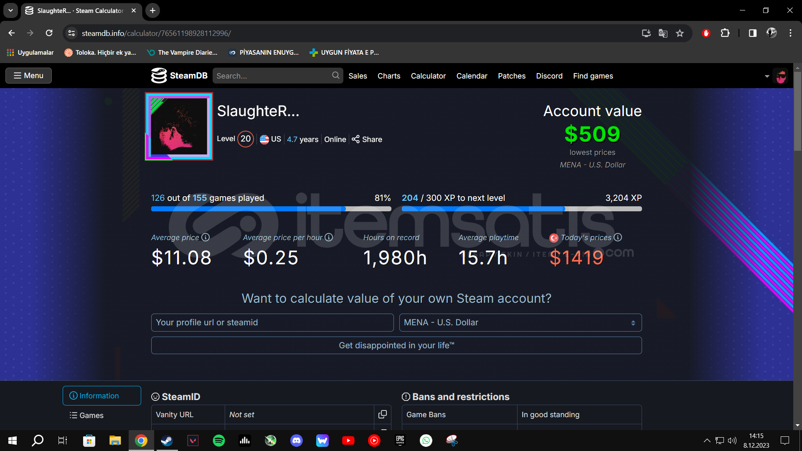Screen dimensions: 802x451
Task: Click the SteamDB Search box
Action: click(x=278, y=76)
